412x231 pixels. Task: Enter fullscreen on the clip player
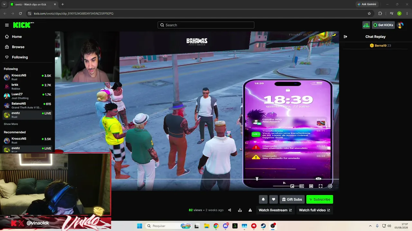tap(321, 186)
